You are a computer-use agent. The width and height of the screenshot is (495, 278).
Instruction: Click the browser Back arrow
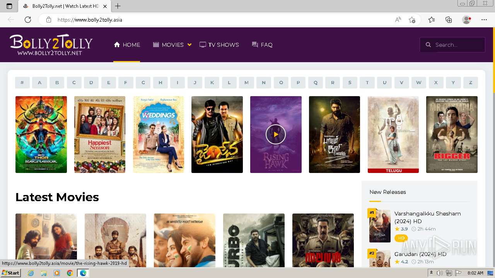pos(11,20)
